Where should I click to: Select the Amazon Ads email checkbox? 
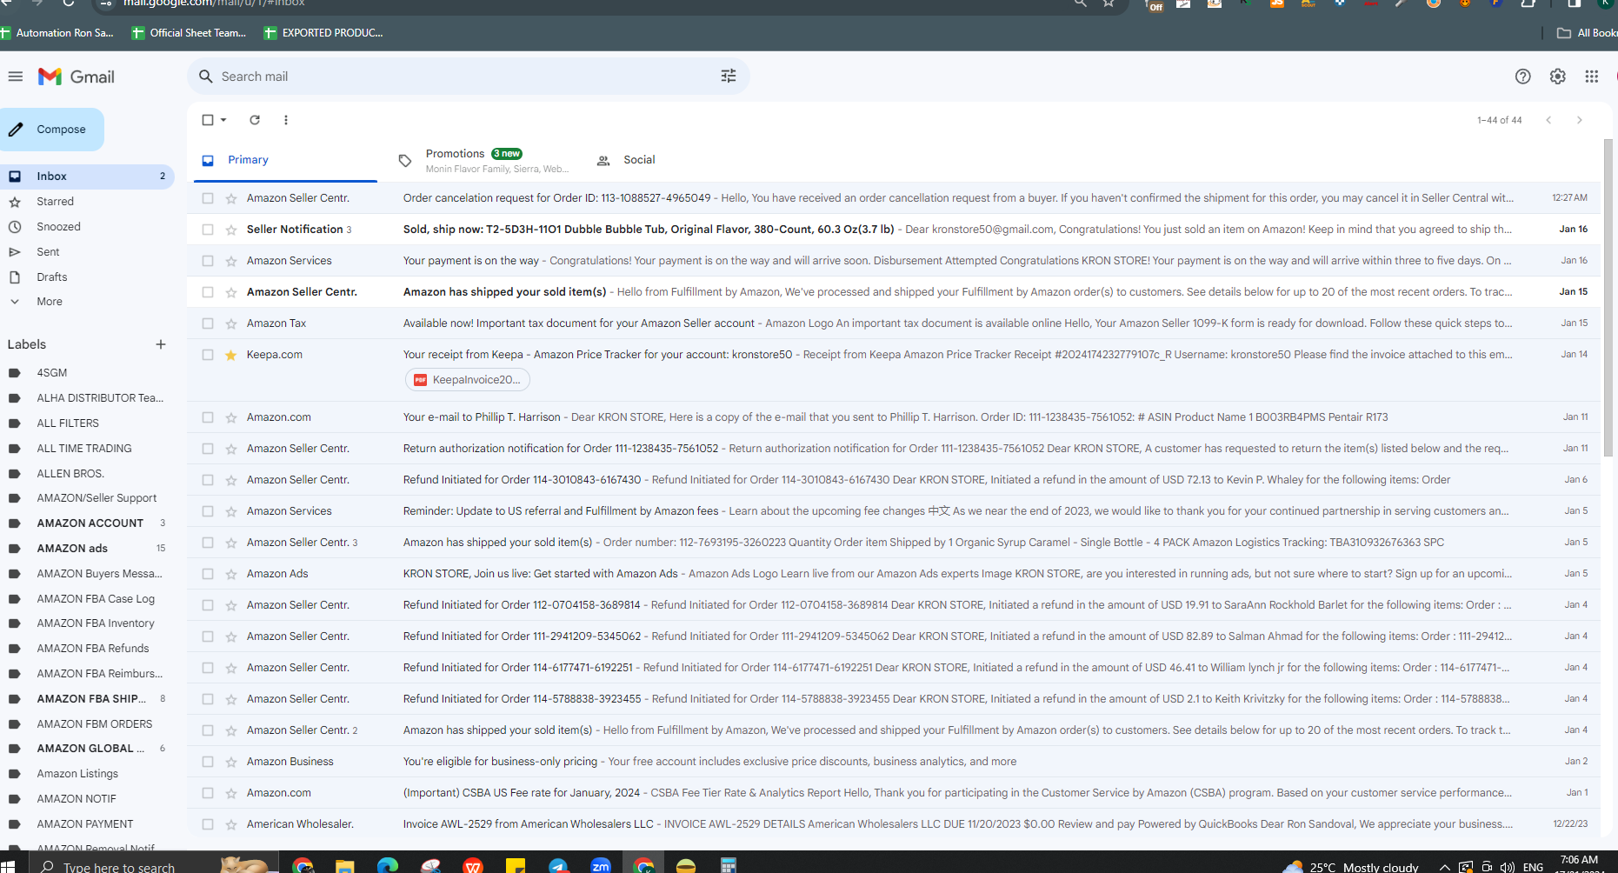click(208, 574)
